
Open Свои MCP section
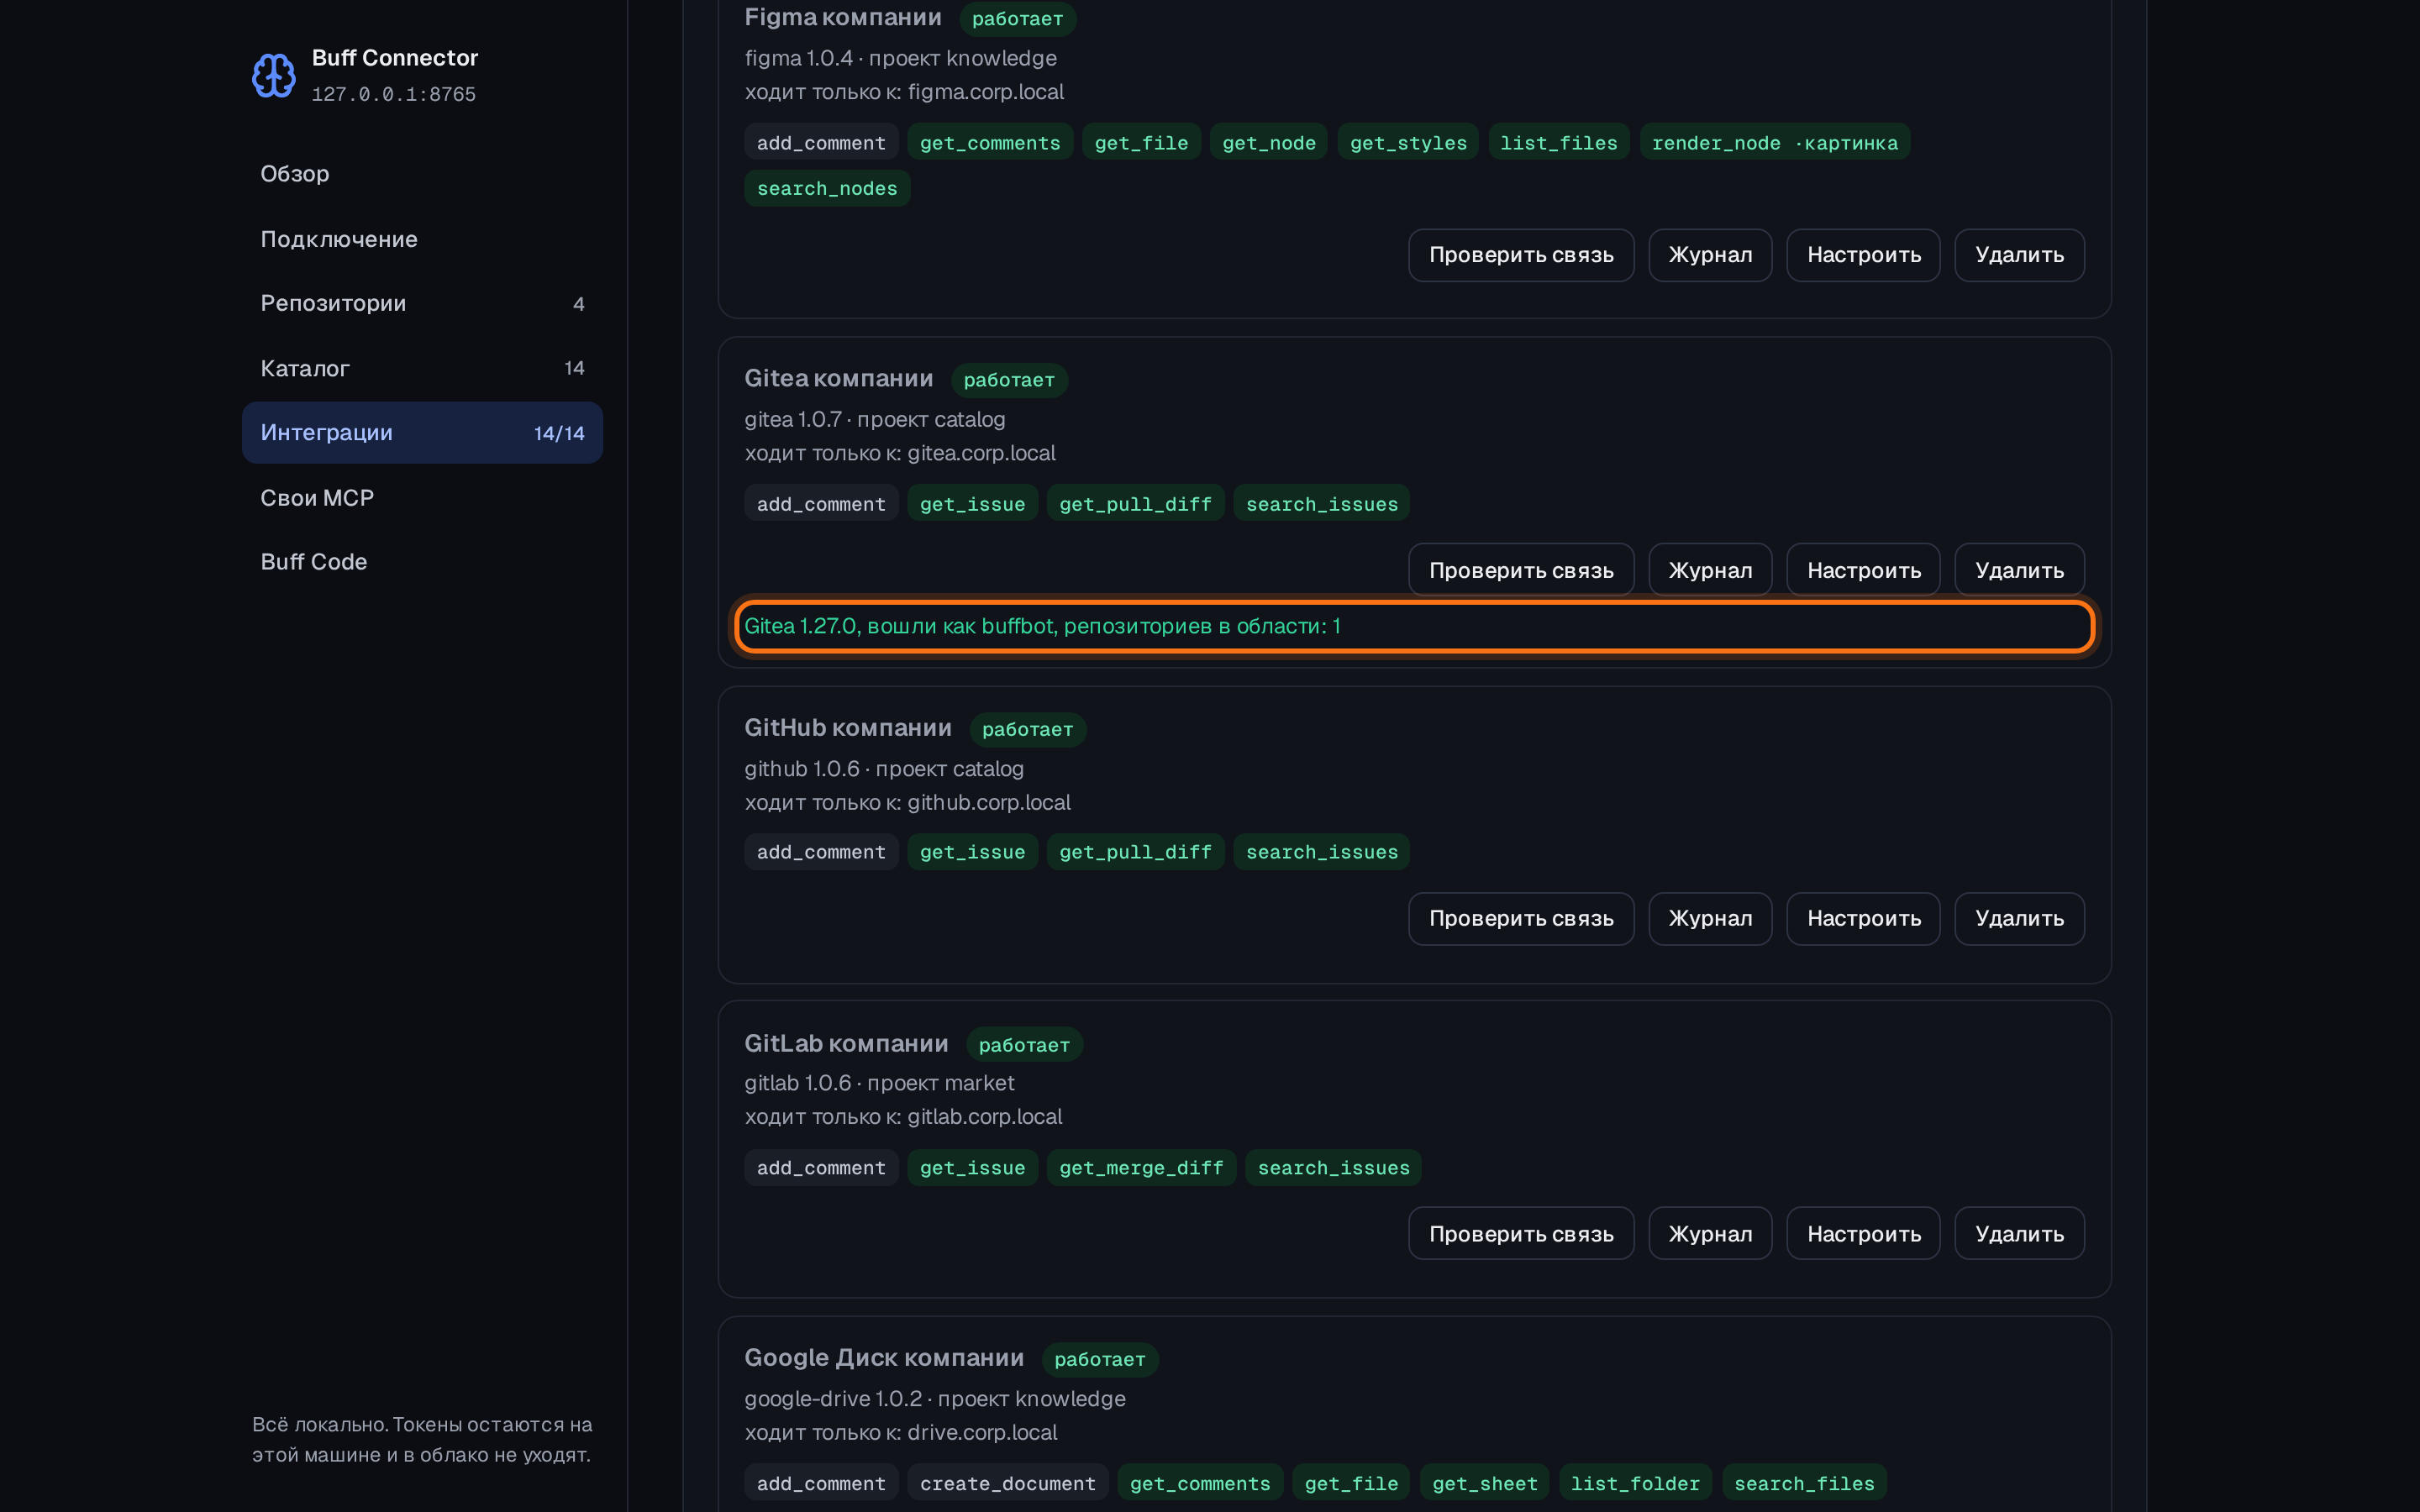point(422,497)
